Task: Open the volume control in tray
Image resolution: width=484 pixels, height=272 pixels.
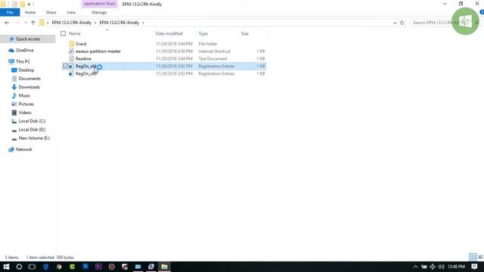Action: click(x=442, y=267)
